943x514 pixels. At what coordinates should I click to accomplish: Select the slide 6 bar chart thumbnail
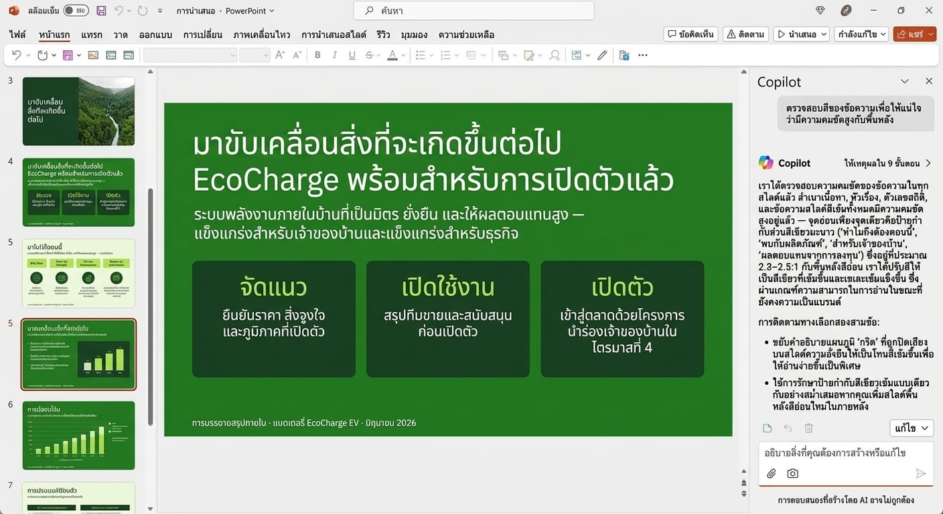coord(79,435)
